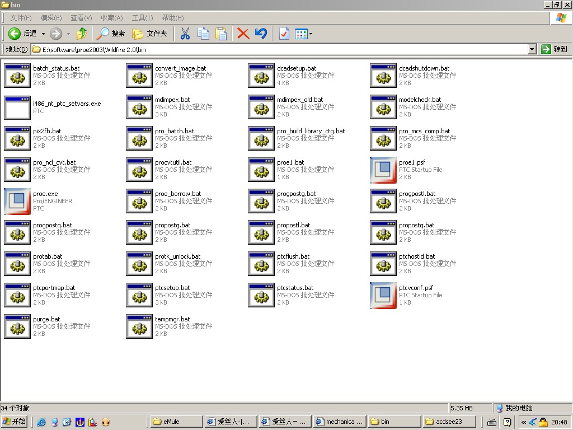Click file name ptcportmap.bat
573x430 pixels.
coord(54,288)
